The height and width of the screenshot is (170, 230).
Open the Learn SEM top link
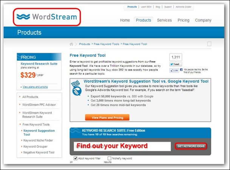pyautogui.click(x=146, y=7)
